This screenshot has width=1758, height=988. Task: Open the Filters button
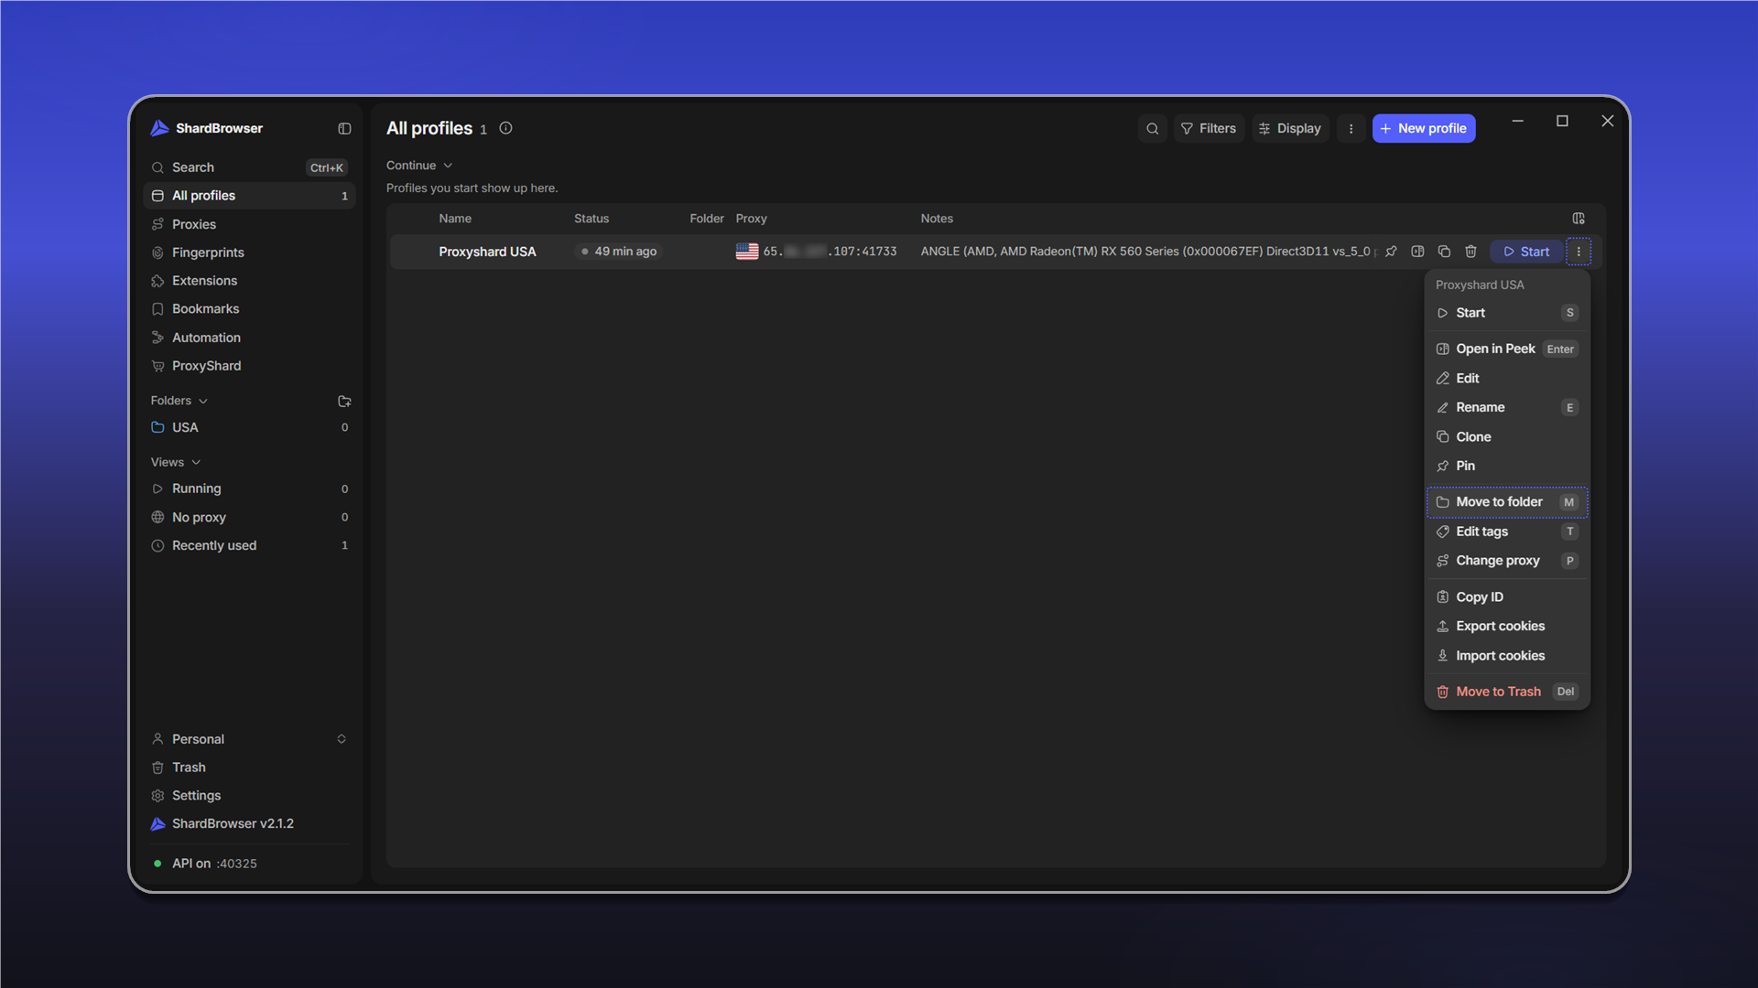[x=1209, y=129]
